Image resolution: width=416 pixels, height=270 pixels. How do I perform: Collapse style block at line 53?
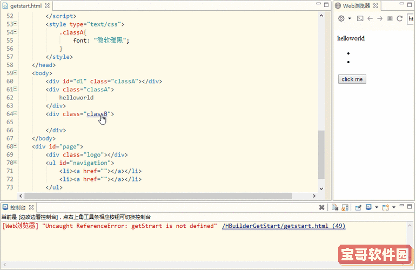tap(15, 24)
